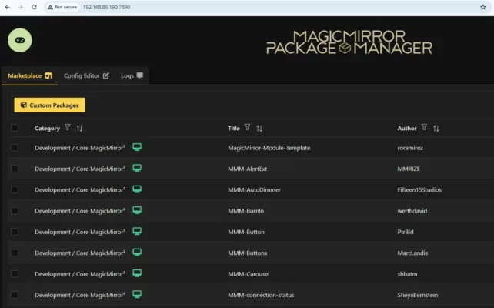The width and height of the screenshot is (494, 308).
Task: Reload the page
Action: point(34,7)
